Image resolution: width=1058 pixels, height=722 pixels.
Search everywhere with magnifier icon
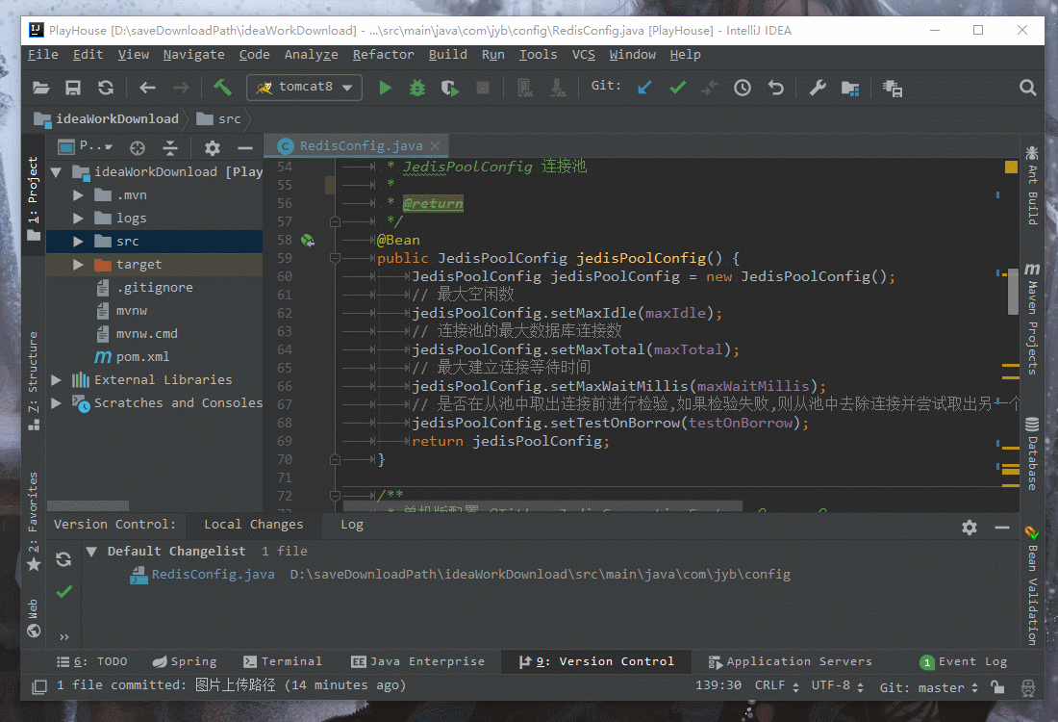coord(1027,88)
